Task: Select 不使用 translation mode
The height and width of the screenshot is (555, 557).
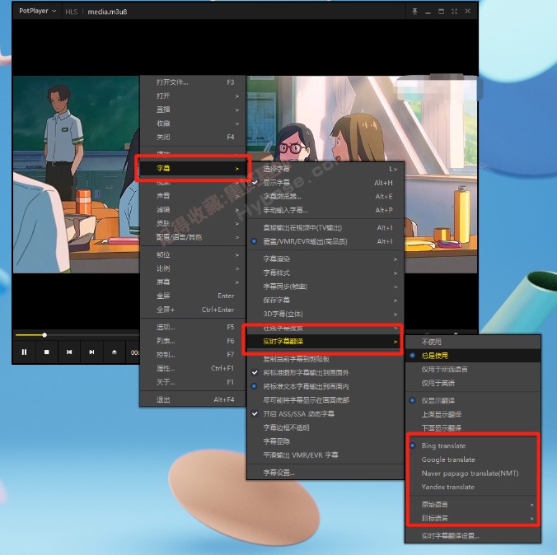Action: (x=473, y=342)
